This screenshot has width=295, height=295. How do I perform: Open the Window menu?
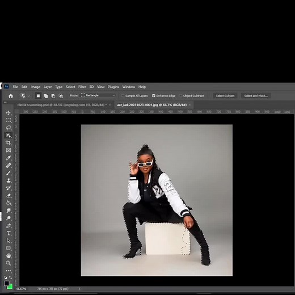tap(129, 87)
